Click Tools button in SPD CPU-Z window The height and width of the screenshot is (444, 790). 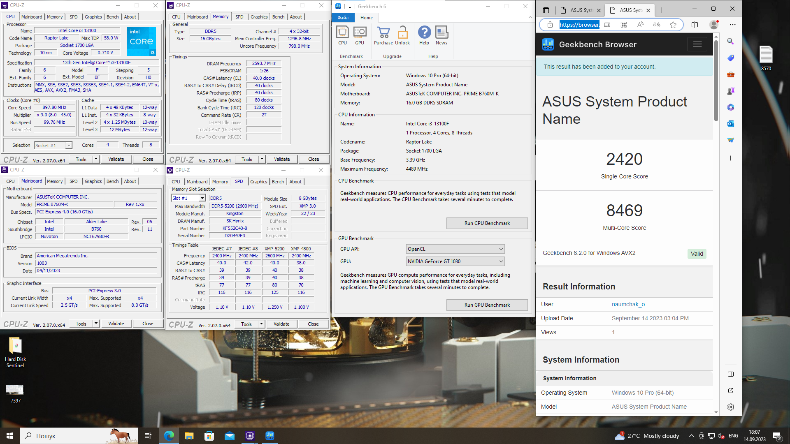(x=246, y=324)
